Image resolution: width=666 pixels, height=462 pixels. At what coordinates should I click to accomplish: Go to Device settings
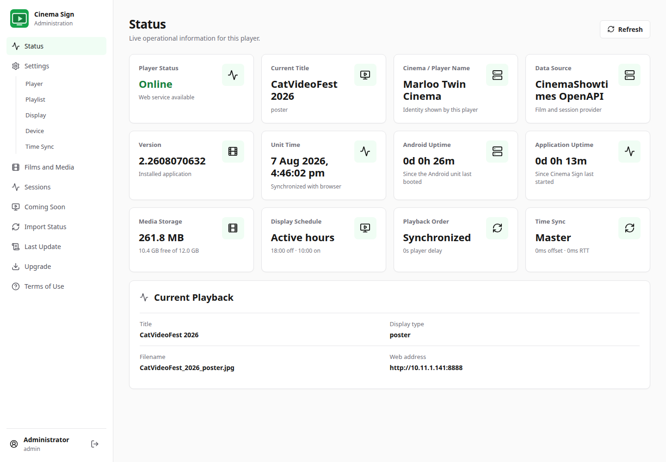point(64,131)
